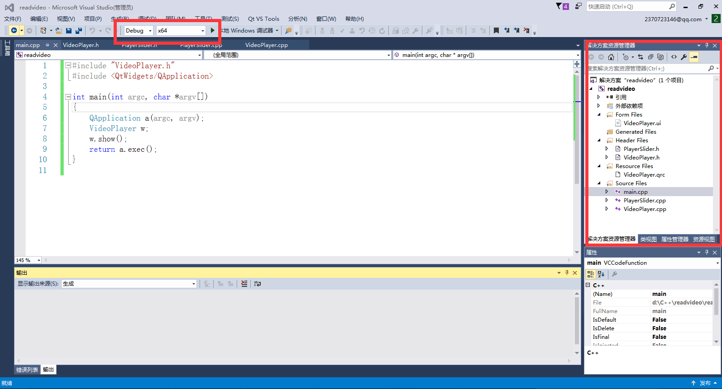Toggle auto-hide pin of Properties panel
722x389 pixels.
pyautogui.click(x=707, y=253)
